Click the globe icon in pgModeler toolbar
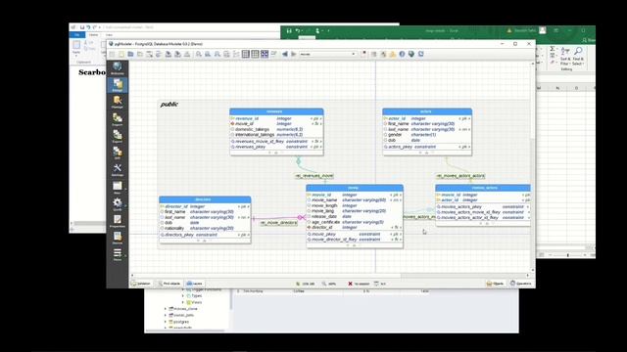Image resolution: width=627 pixels, height=352 pixels. (411, 54)
